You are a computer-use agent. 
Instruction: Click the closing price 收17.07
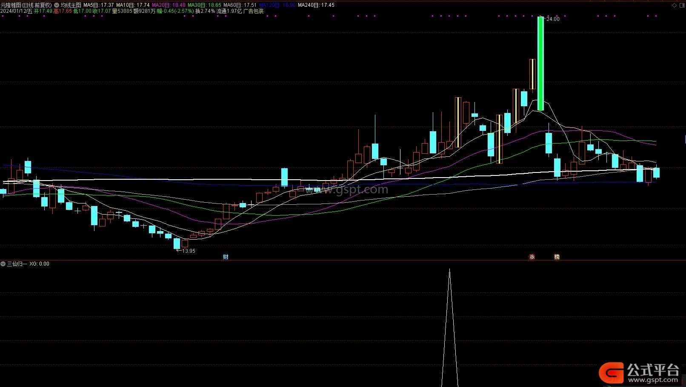point(102,11)
